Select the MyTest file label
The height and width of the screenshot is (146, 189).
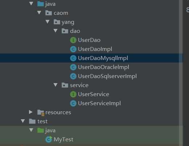click(63, 139)
